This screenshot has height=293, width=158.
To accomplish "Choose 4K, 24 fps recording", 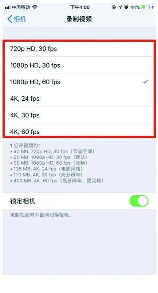I will tap(79, 98).
